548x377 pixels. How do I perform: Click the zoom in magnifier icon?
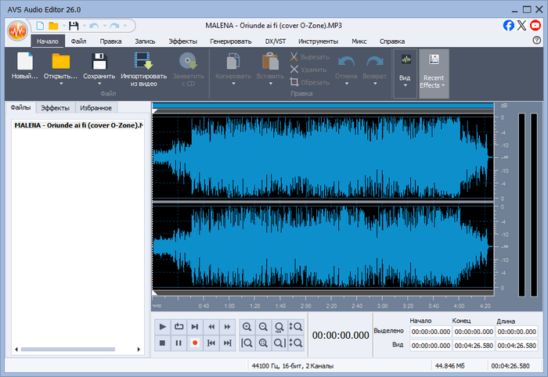[x=247, y=326]
